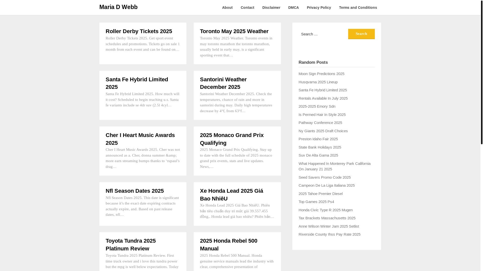
Task: Click the Search input field
Action: click(x=323, y=34)
